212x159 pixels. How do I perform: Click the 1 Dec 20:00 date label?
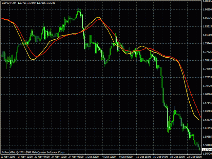click(92, 157)
